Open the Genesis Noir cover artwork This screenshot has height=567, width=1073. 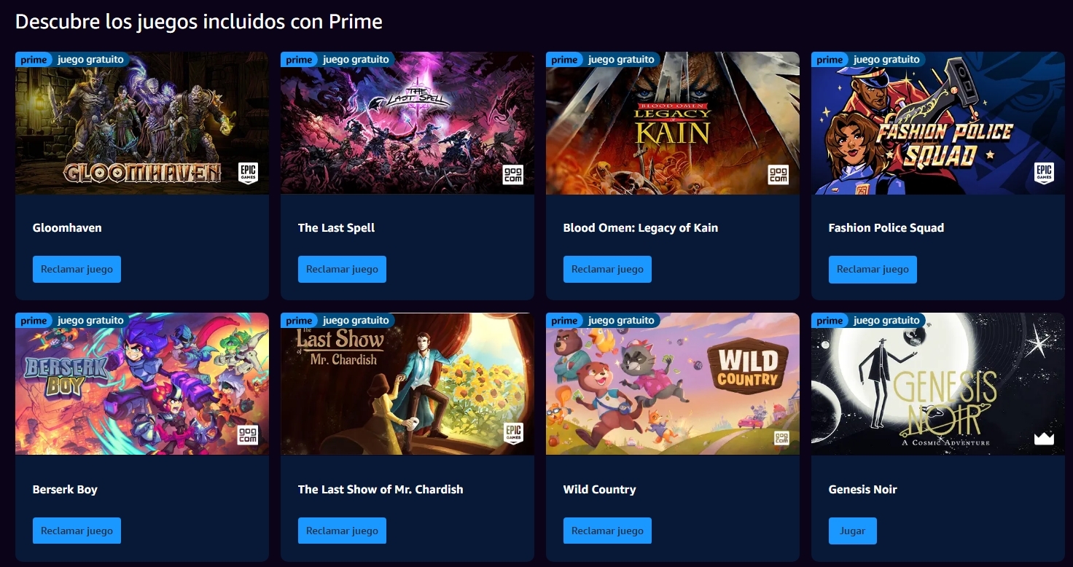(x=938, y=384)
